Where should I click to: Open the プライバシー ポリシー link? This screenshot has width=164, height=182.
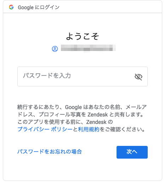pos(45,129)
